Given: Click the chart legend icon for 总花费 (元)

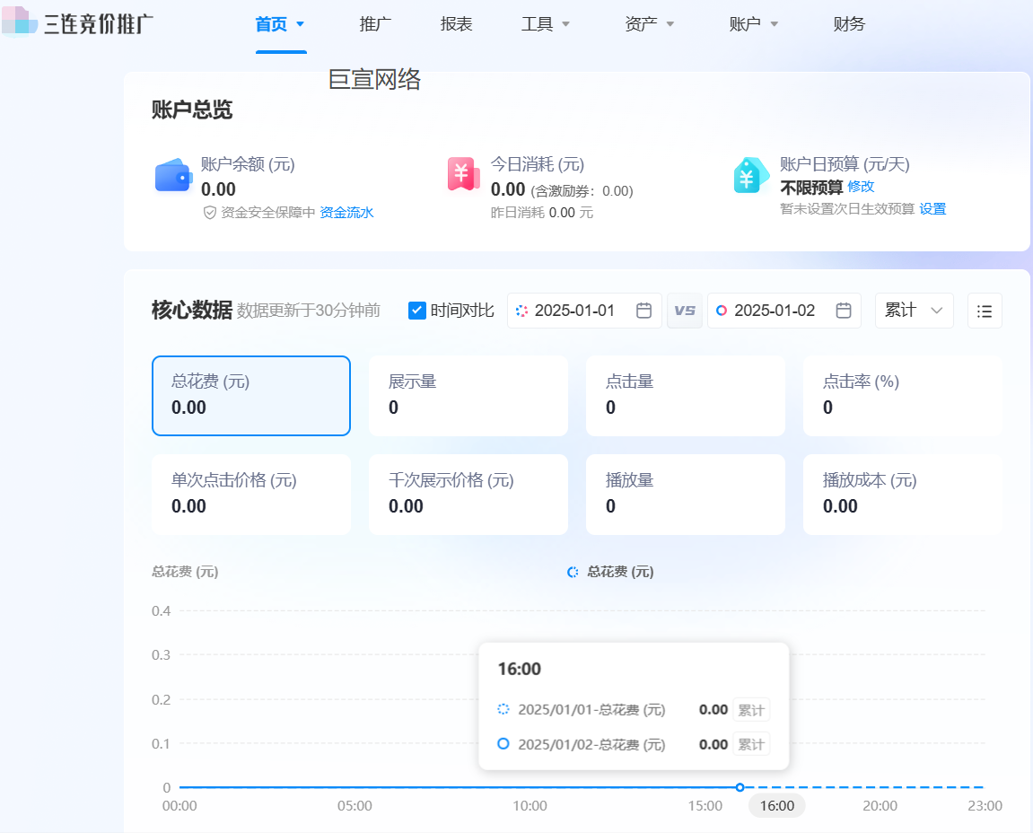Looking at the screenshot, I should [x=573, y=572].
